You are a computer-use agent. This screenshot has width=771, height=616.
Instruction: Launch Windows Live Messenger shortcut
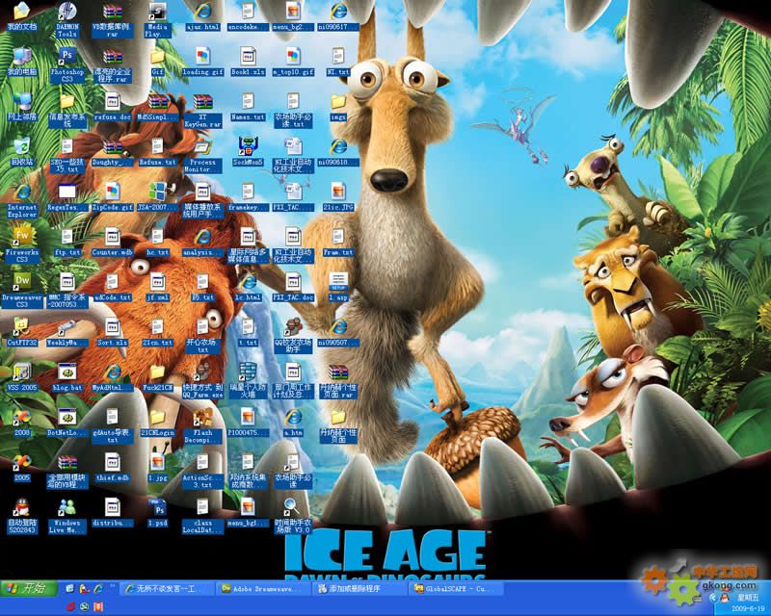tap(67, 517)
